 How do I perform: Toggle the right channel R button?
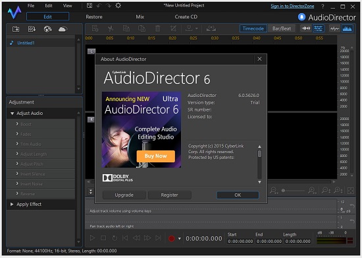[x=91, y=119]
